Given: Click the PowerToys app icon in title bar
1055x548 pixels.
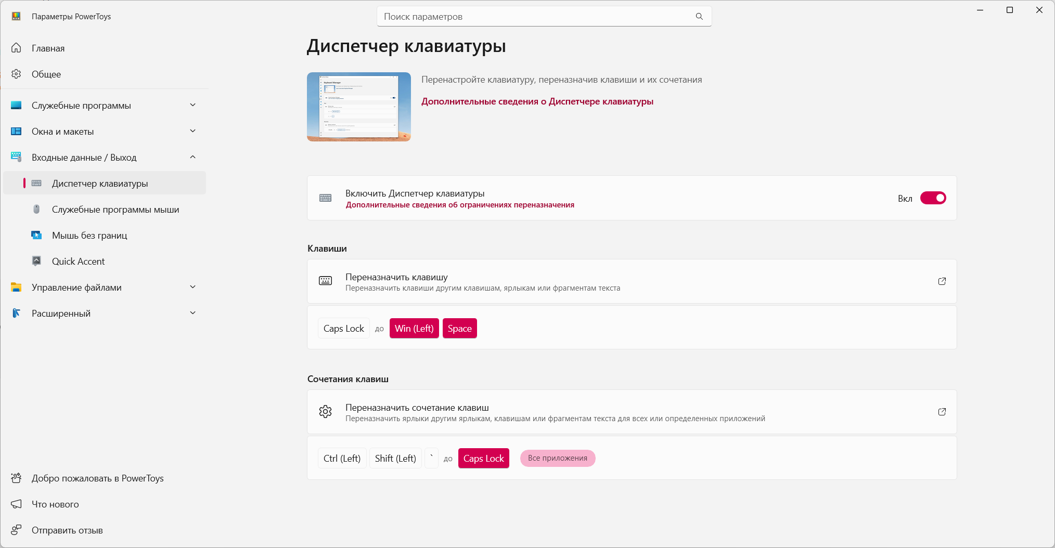Looking at the screenshot, I should (x=16, y=16).
